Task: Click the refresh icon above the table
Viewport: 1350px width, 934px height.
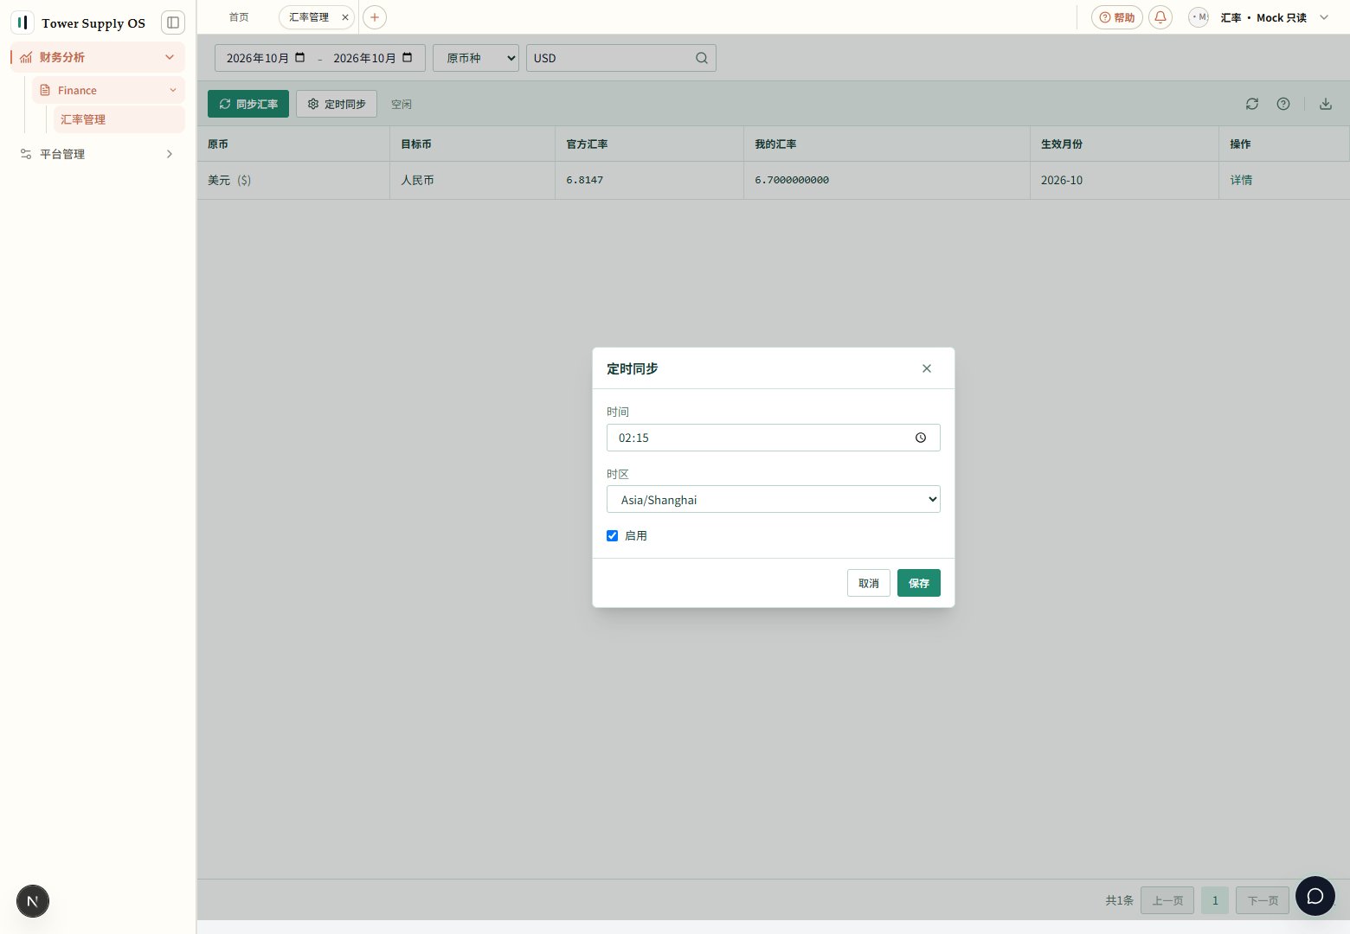Action: (1252, 104)
